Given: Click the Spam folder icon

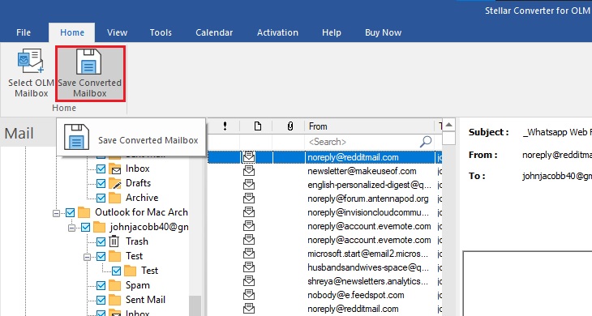Looking at the screenshot, I should (115, 285).
